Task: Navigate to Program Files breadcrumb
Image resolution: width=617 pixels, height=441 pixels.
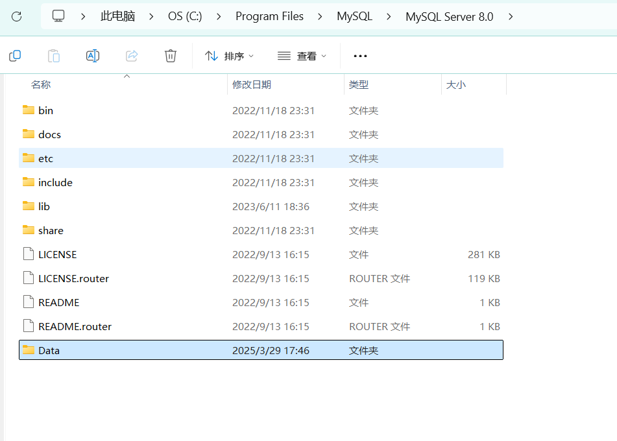Action: pos(269,16)
